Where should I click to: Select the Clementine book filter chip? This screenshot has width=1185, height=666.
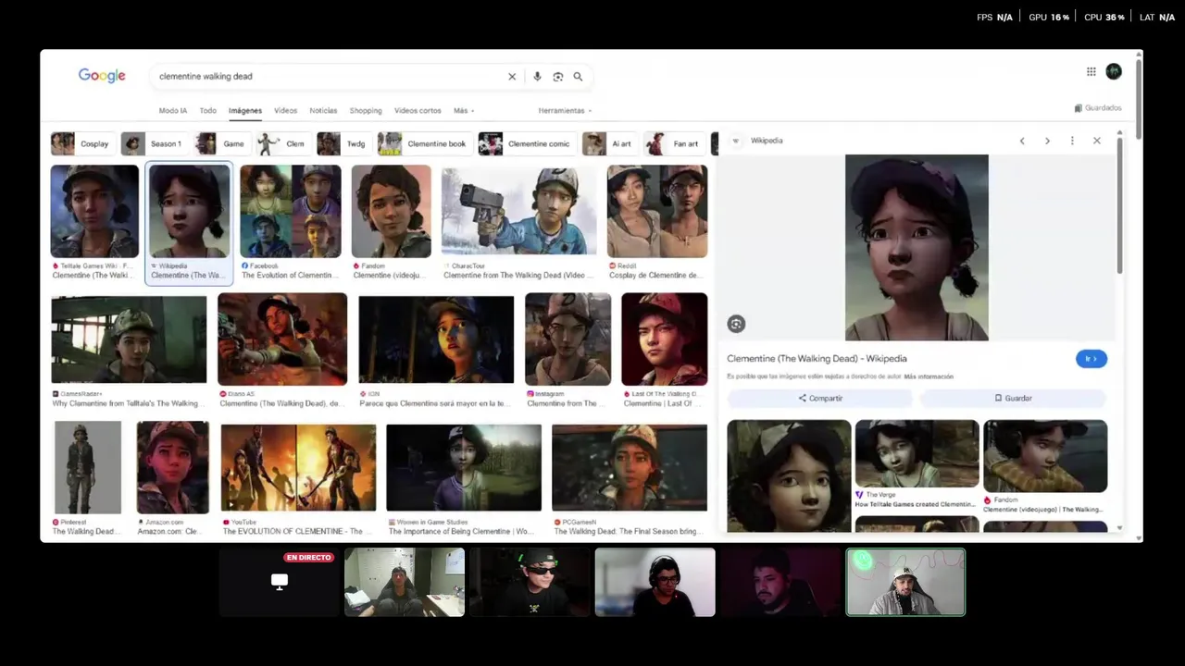pos(424,143)
